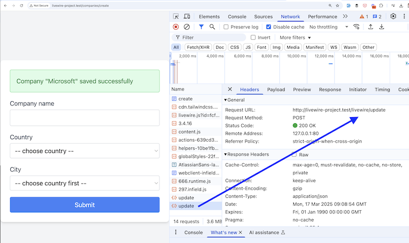Click the Submit button
The width and height of the screenshot is (409, 243).
point(85,205)
